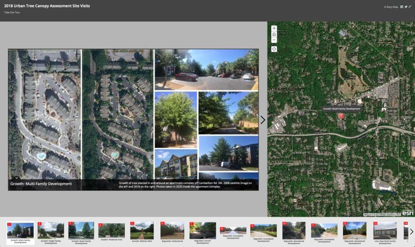Find my location on map
The width and height of the screenshot is (415, 247).
point(274,49)
